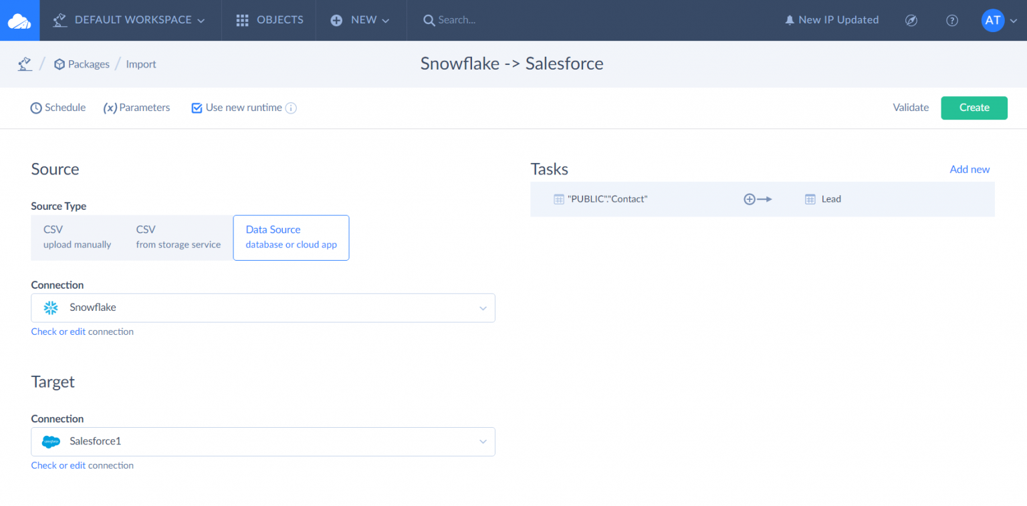This screenshot has height=506, width=1027.
Task: Click the workspace home icon in breadcrumb
Action: point(25,64)
